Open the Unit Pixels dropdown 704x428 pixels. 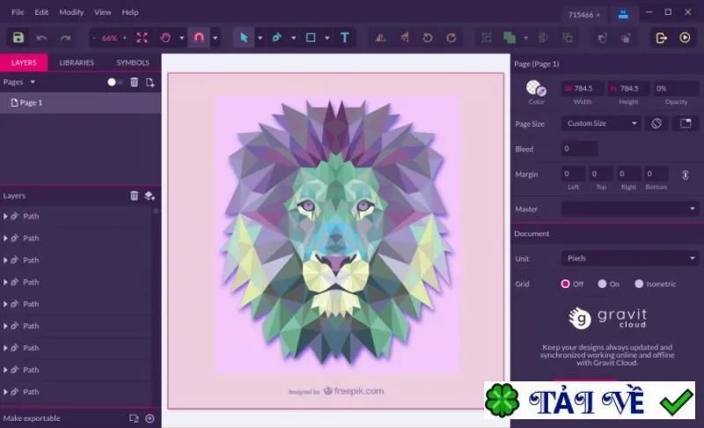[x=629, y=258]
